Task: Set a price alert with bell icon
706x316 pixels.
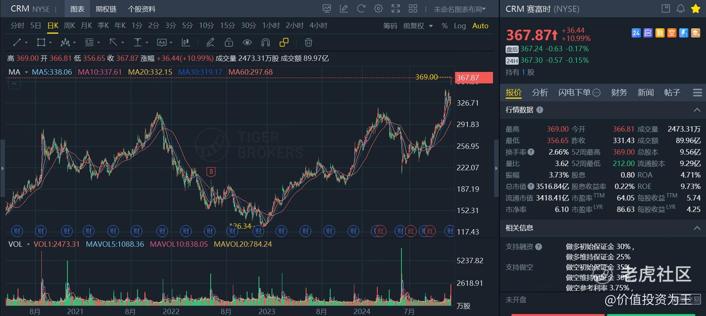Action: (x=681, y=8)
